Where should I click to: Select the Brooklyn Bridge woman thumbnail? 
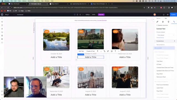[x=91, y=77]
